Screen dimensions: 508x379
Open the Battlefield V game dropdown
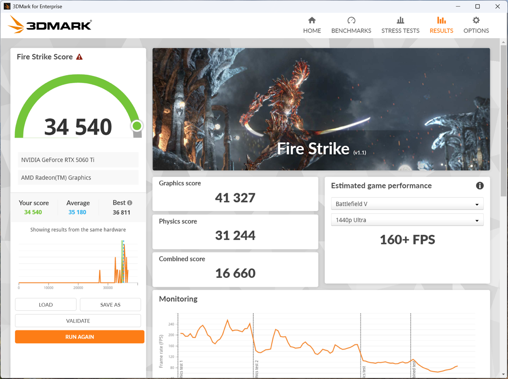point(407,204)
